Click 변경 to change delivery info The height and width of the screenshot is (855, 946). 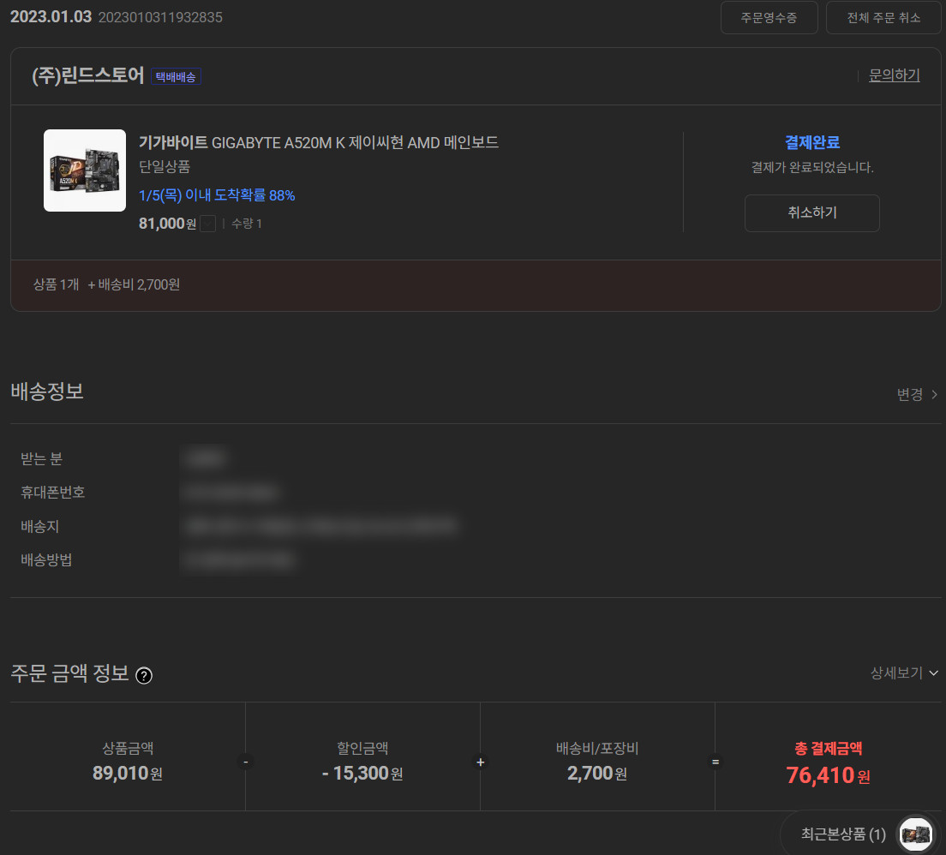[917, 394]
